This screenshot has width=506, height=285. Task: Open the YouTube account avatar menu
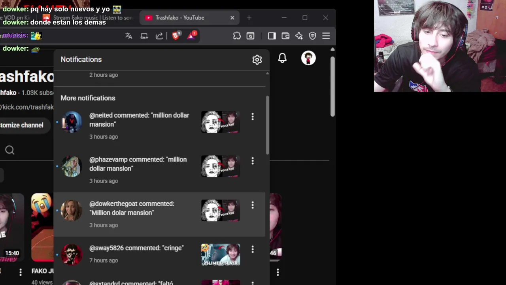point(308,58)
